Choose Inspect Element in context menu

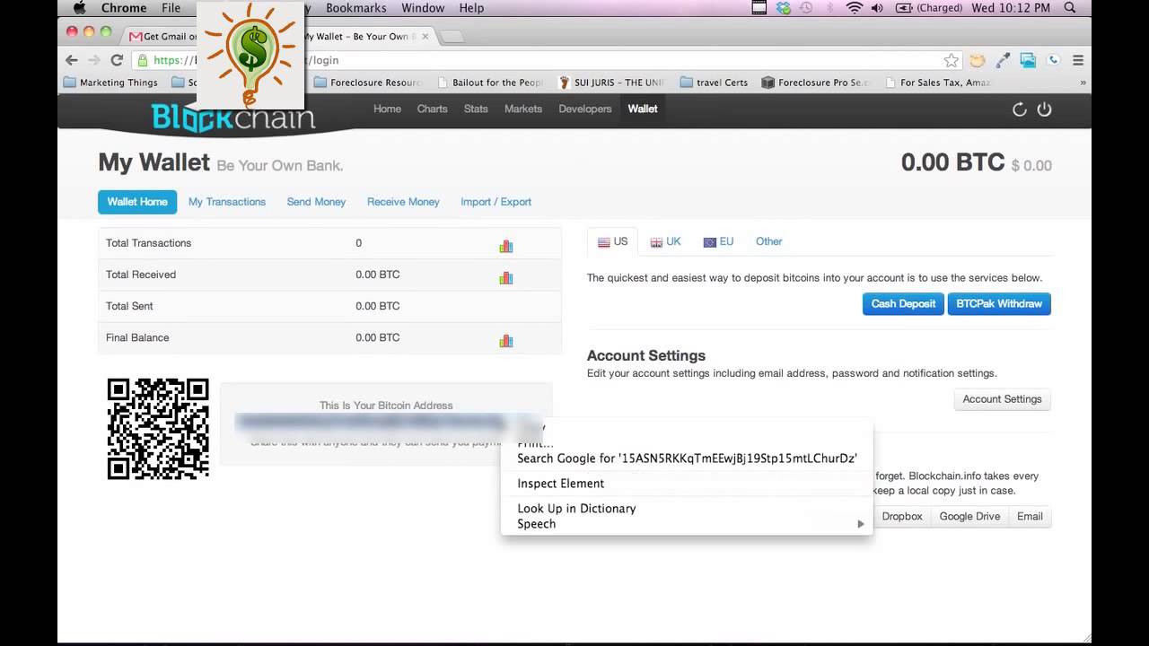click(687, 484)
